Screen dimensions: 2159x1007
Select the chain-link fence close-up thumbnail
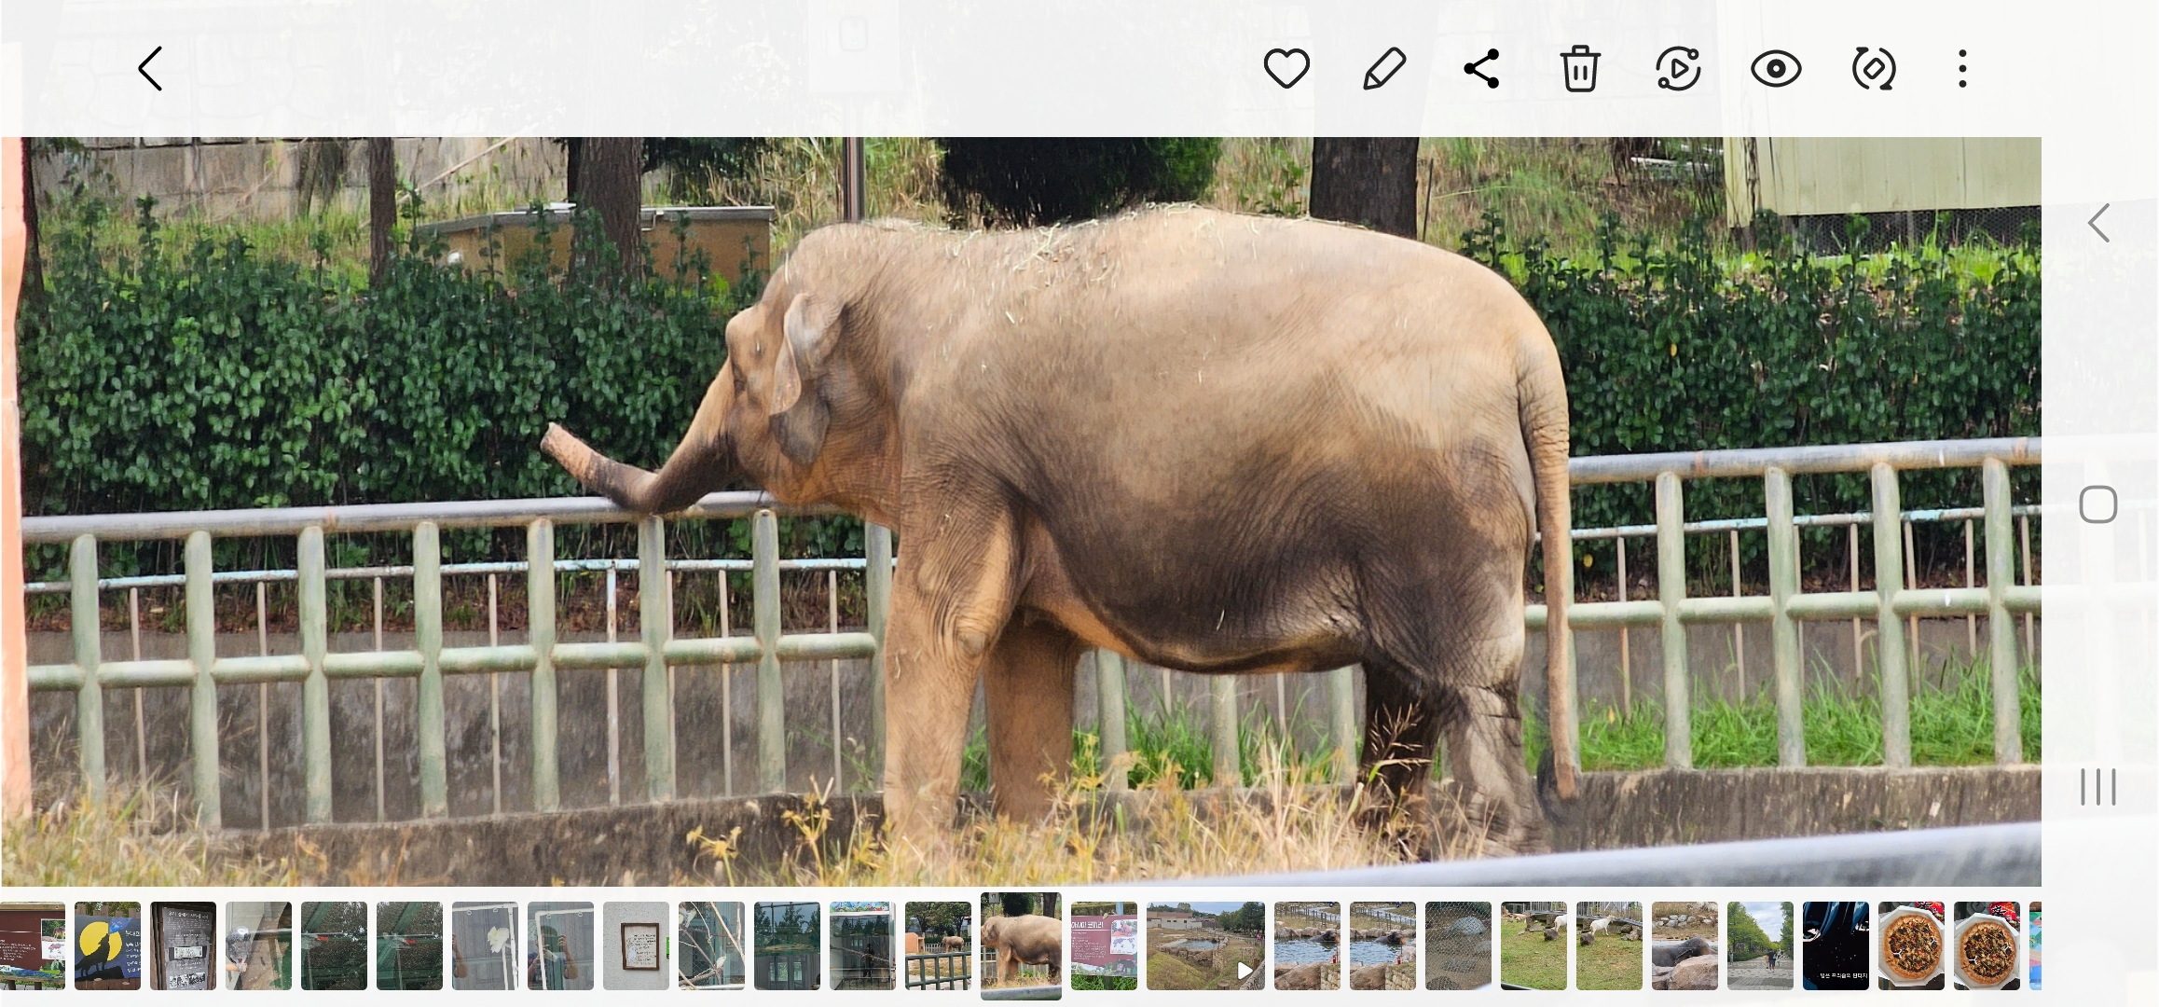click(1459, 945)
